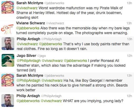The height and width of the screenshot is (109, 134).
Task: Open Sarah McIntyre's avatar on Boy George tweet
Action: point(8,80)
